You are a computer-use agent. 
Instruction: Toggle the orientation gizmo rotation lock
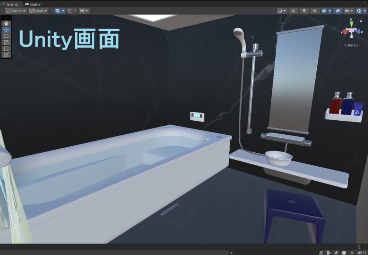pos(361,21)
